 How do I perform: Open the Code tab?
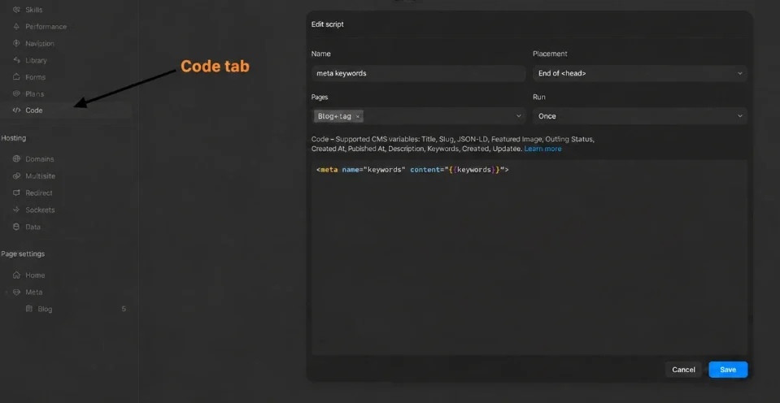[x=66, y=110]
